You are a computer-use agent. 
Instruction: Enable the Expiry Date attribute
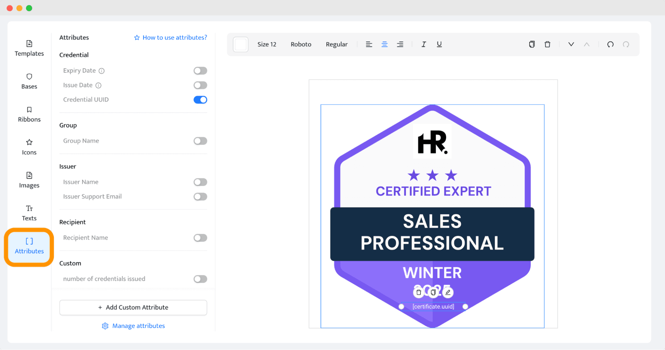[200, 70]
